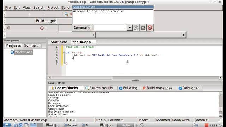Click the 11:58 clock in the tray

[214, 125]
